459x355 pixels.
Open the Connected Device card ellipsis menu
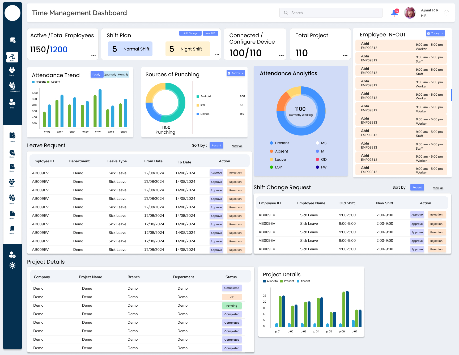281,56
